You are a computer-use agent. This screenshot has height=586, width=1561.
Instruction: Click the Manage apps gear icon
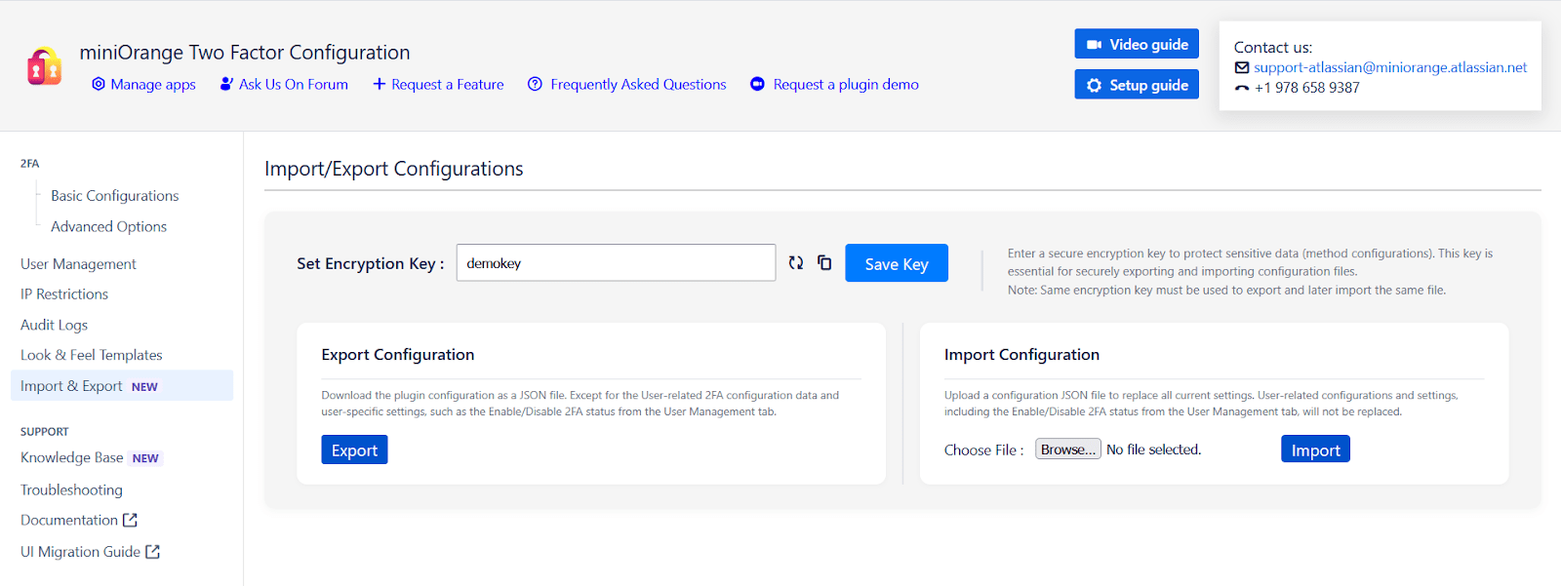[99, 84]
